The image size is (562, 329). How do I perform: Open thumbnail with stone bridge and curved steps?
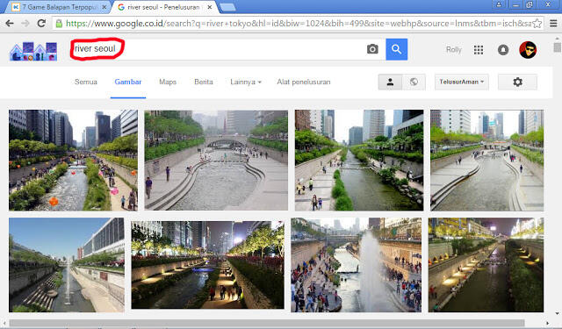[216, 160]
